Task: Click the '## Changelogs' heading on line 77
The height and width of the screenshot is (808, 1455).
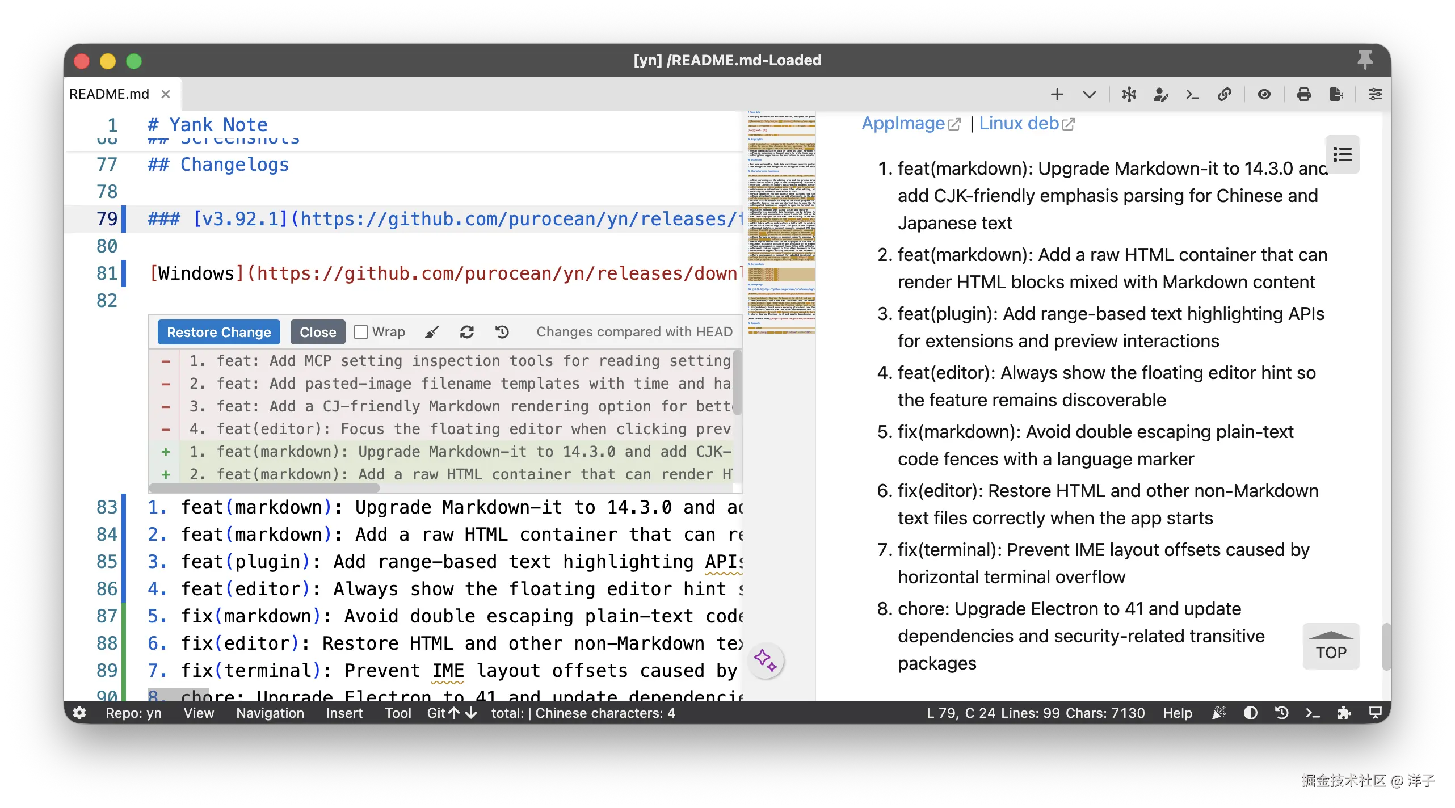Action: [218, 165]
